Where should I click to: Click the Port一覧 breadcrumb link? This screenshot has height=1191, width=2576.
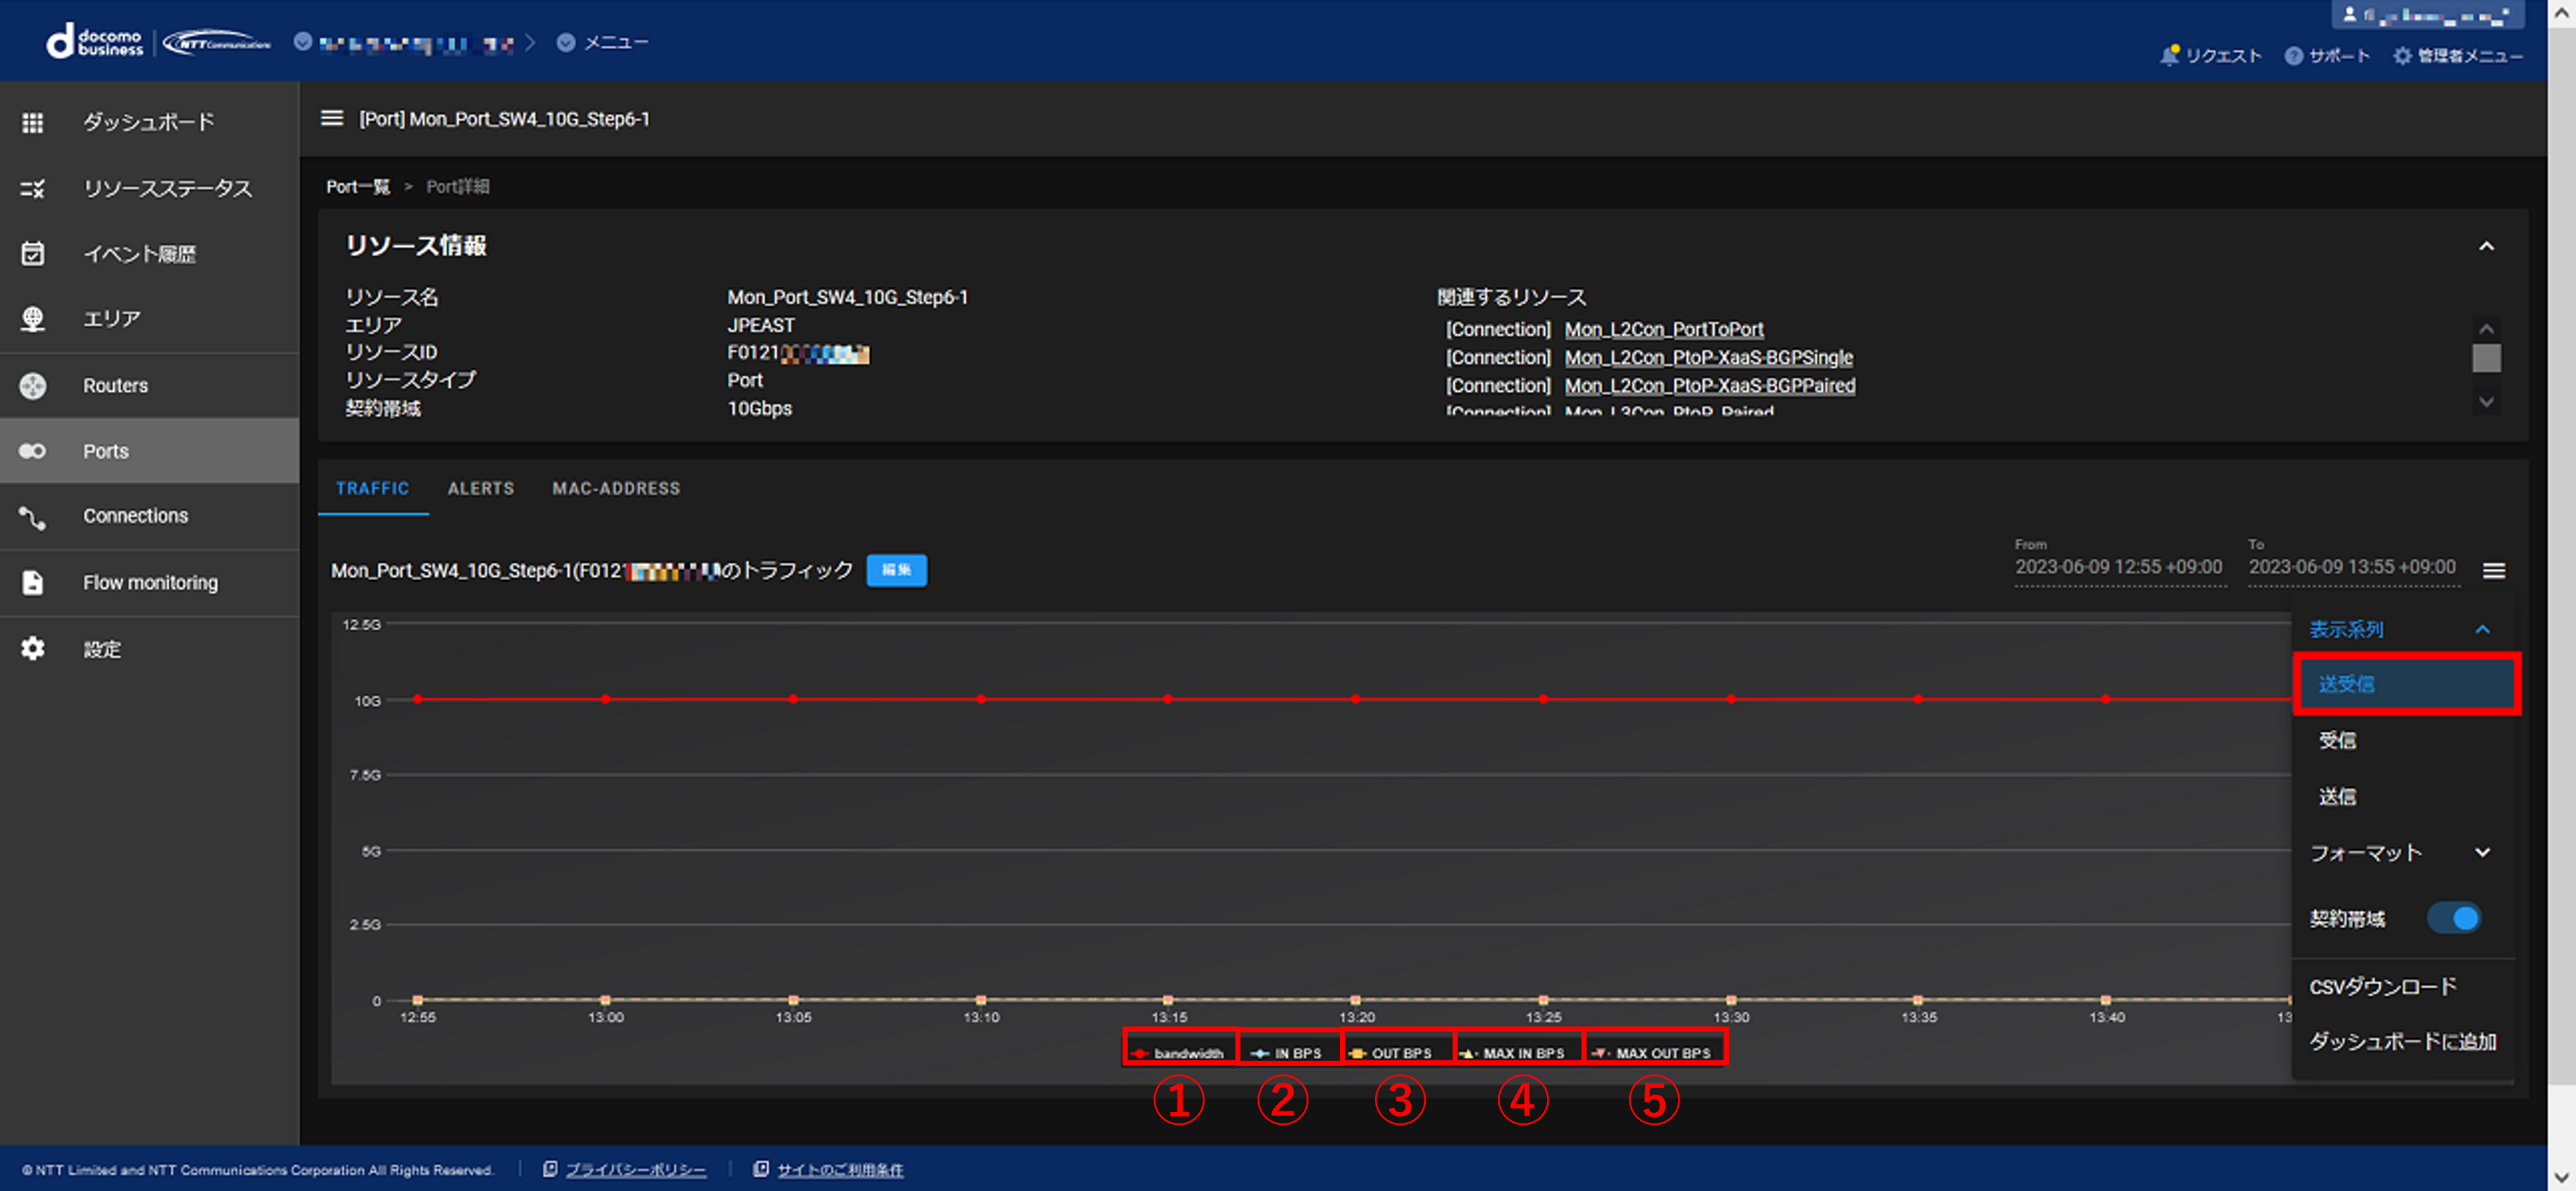click(357, 187)
